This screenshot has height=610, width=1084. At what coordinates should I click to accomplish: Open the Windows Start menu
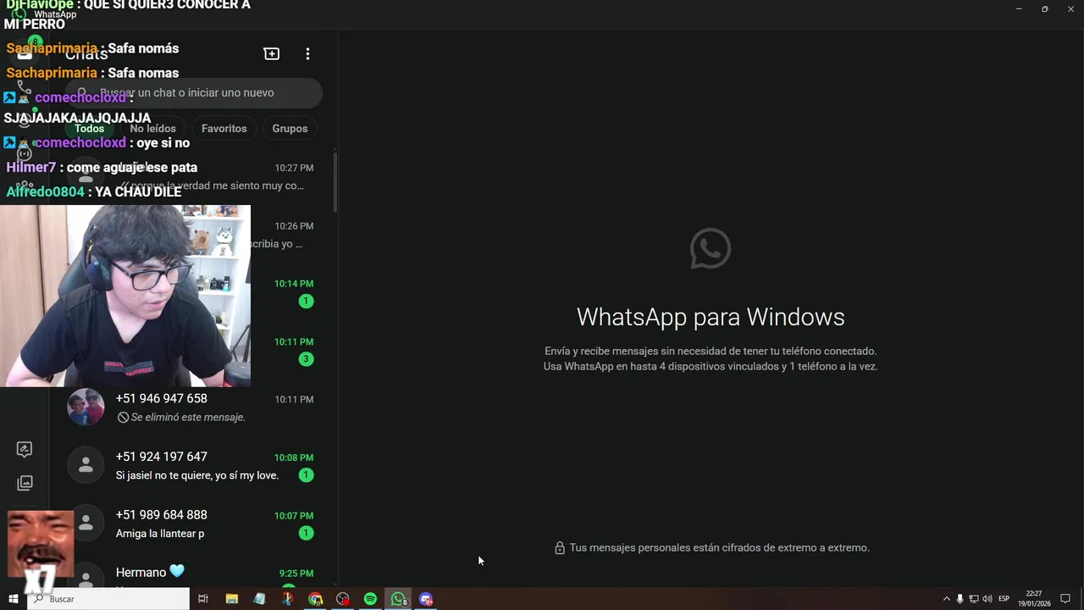click(x=13, y=599)
